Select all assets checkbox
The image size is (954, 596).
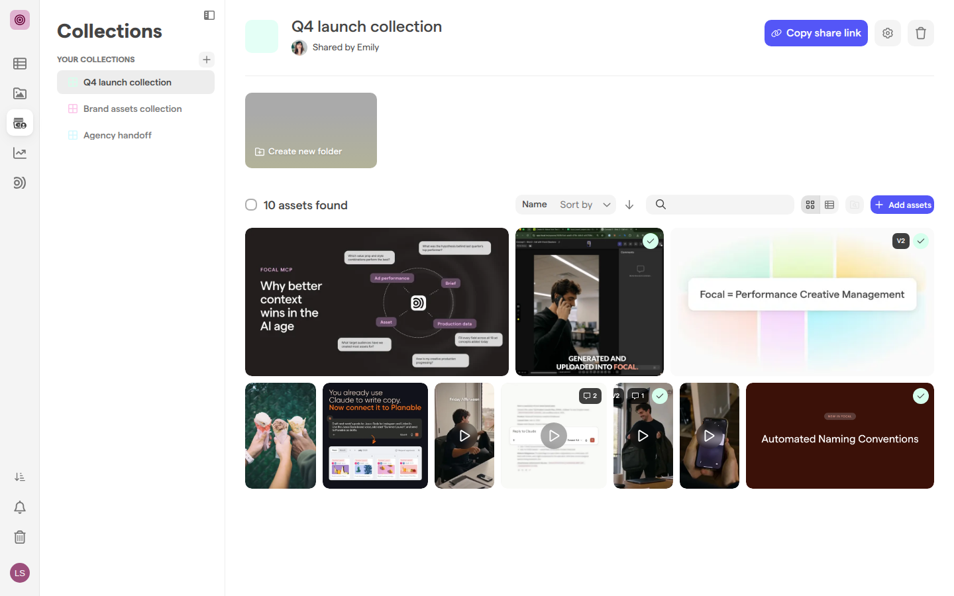[x=251, y=205]
